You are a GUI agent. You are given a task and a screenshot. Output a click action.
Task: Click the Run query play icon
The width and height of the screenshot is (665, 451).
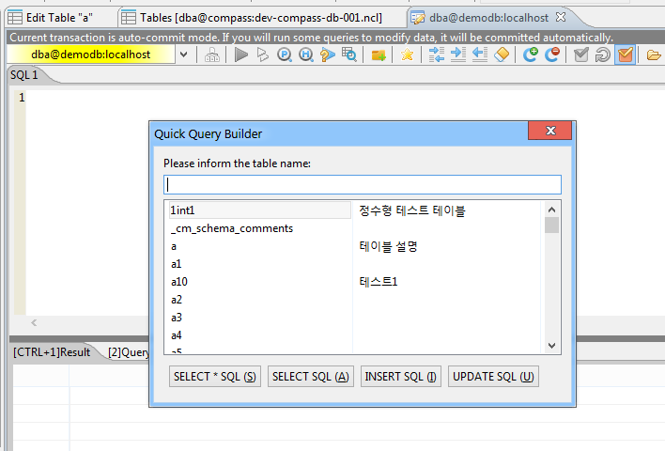[x=241, y=54]
